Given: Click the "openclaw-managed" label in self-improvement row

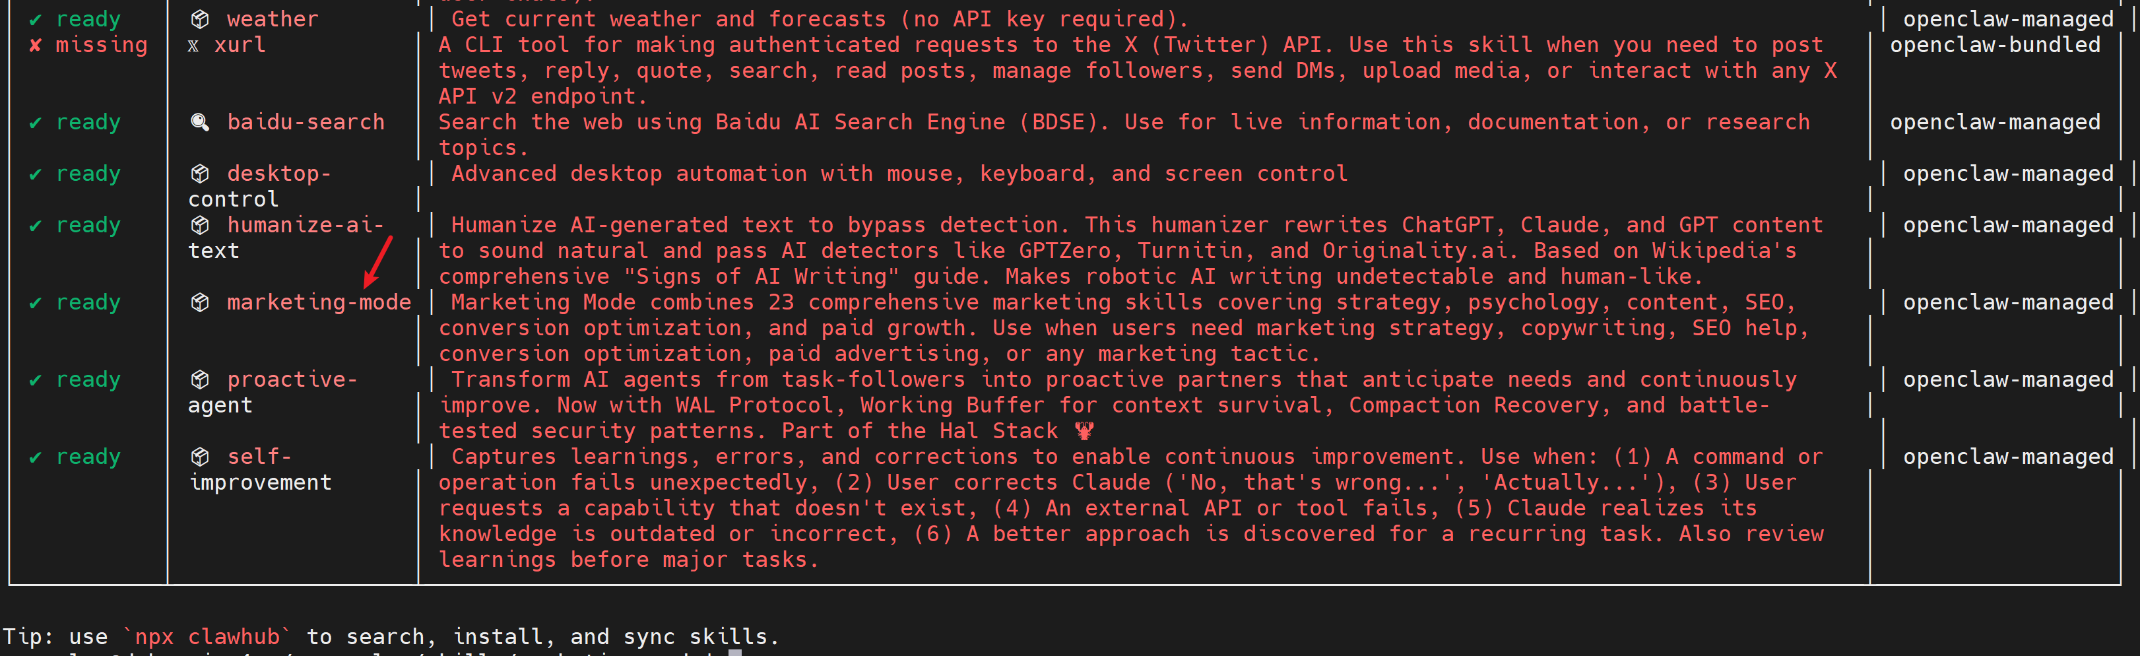Looking at the screenshot, I should point(2008,457).
